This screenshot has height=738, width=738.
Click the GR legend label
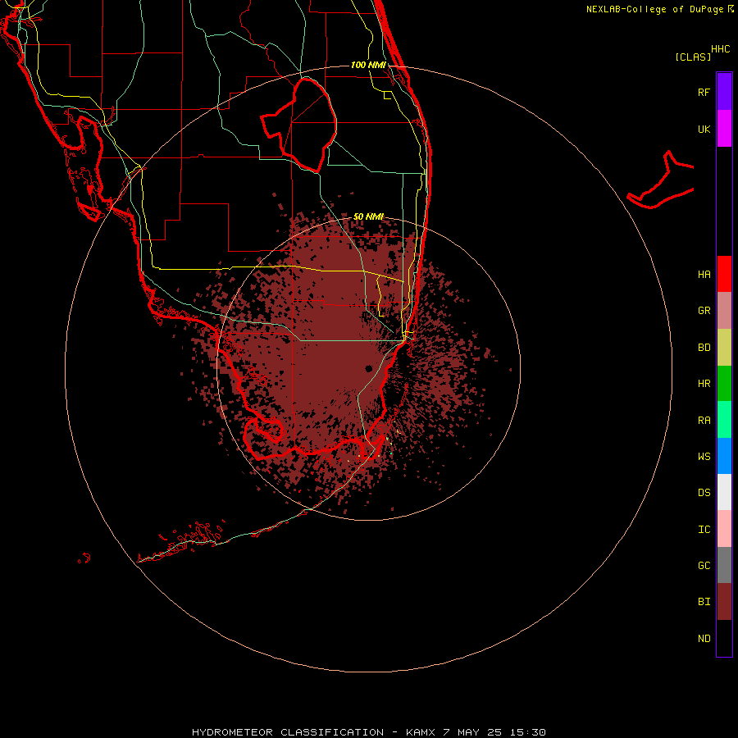tap(704, 311)
